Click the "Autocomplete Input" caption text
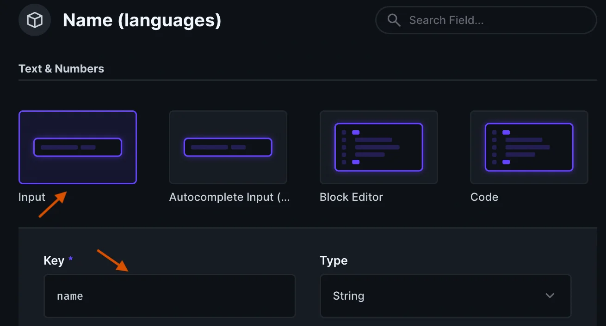The width and height of the screenshot is (606, 326). [229, 197]
